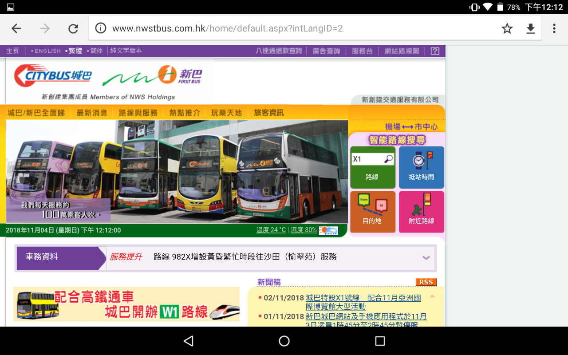The height and width of the screenshot is (355, 568).
Task: Click the orange RSS feed badge
Action: pos(426,282)
